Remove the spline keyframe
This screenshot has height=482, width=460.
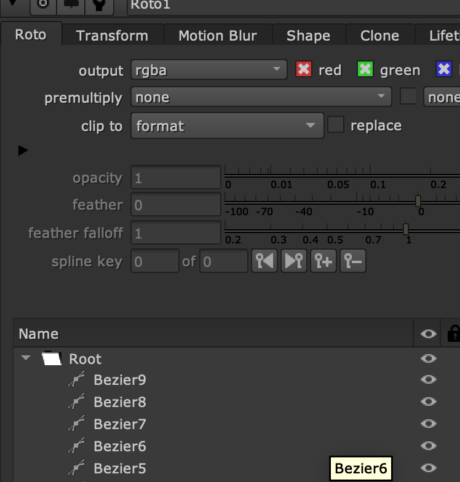353,261
